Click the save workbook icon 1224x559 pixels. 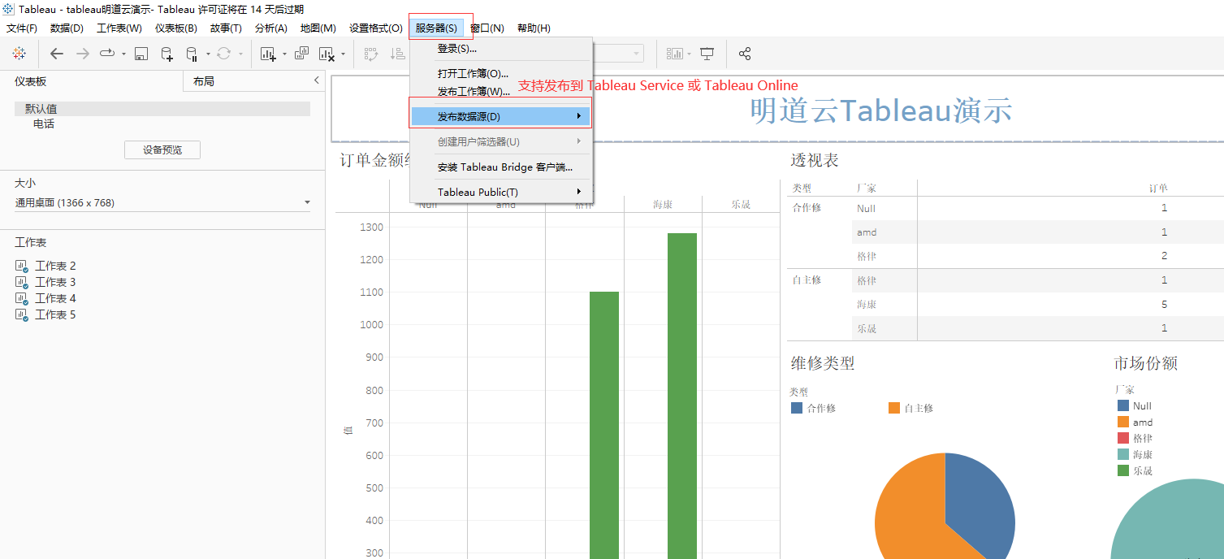click(x=141, y=54)
